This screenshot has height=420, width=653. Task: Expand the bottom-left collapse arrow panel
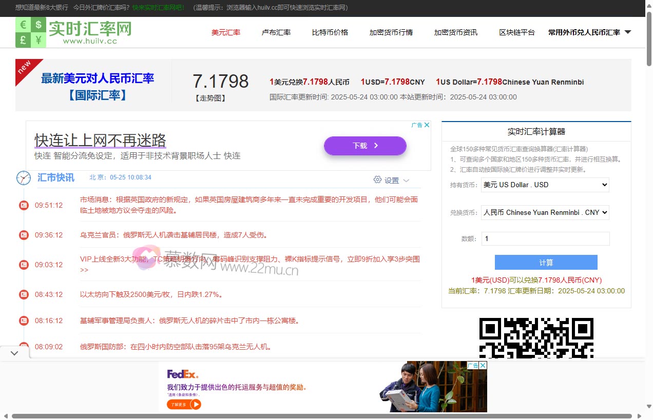pos(14,353)
